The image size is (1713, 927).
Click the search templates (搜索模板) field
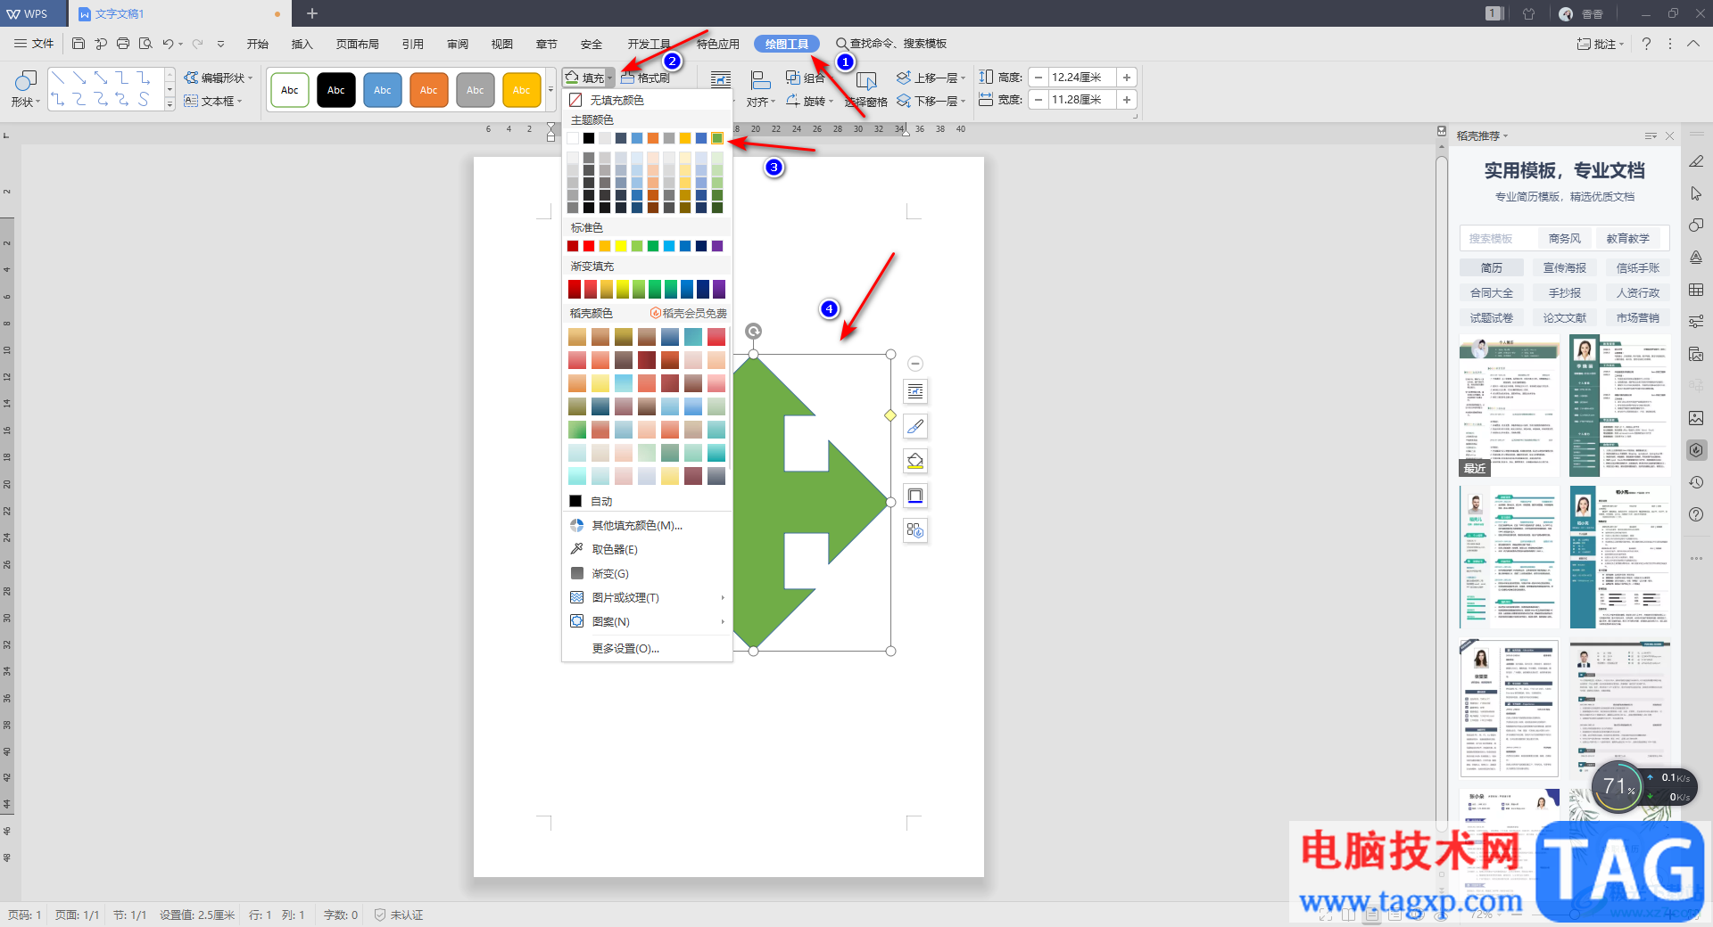click(1499, 238)
